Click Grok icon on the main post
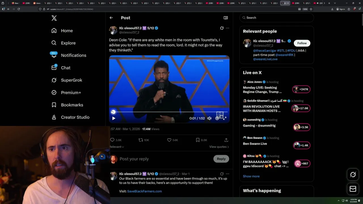Viewport: 363px width, 204px height. click(x=222, y=28)
